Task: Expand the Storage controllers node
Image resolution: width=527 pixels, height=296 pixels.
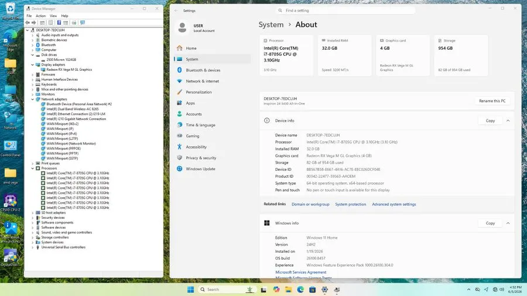Action: 33,238
